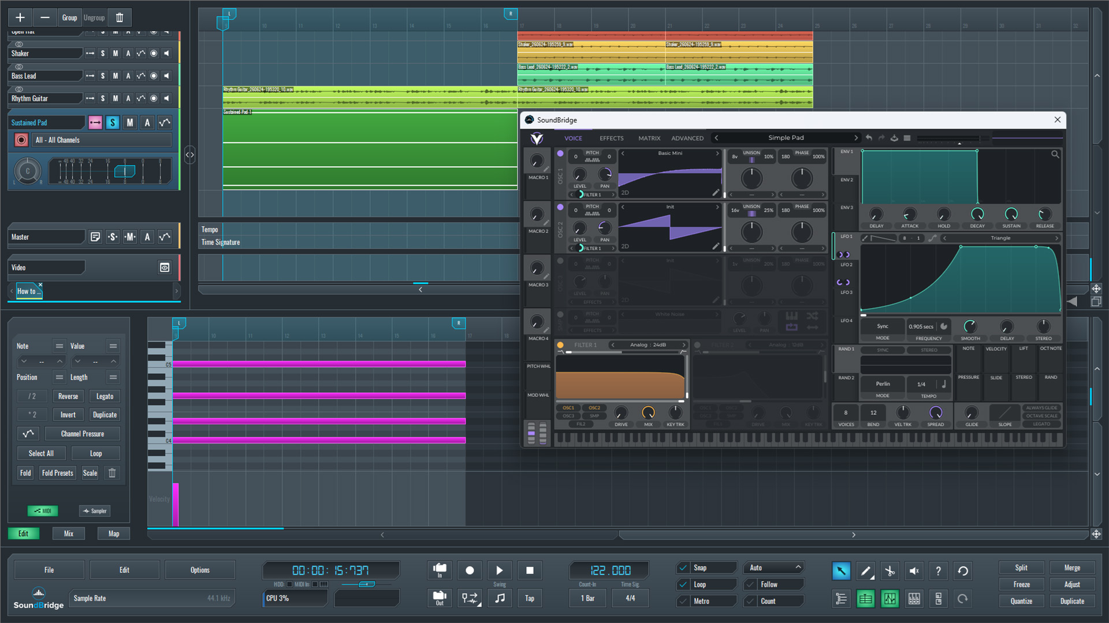Switch to the ADVANCED tab in synth

pos(687,138)
